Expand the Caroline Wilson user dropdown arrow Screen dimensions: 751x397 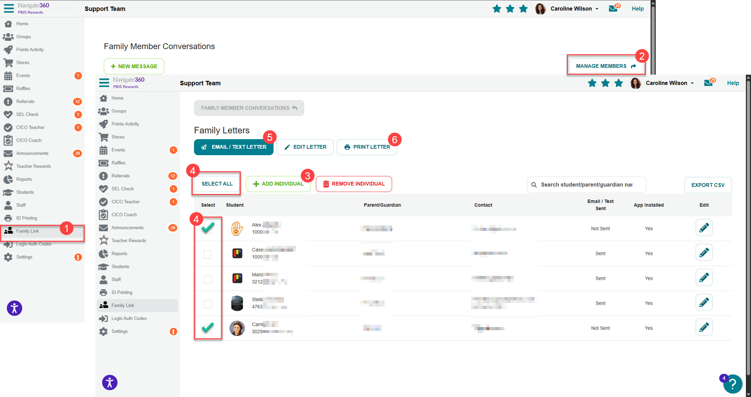[692, 83]
